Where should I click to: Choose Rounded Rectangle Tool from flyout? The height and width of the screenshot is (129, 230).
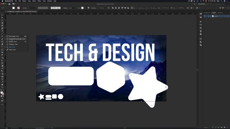[17, 39]
